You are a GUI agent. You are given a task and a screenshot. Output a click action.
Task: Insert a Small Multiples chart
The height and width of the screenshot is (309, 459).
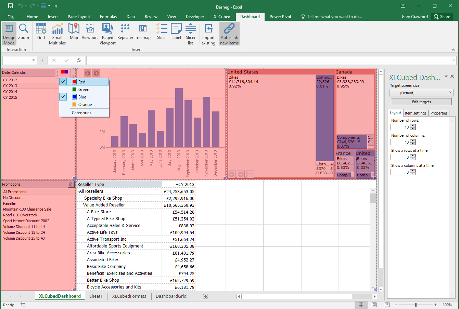point(57,33)
